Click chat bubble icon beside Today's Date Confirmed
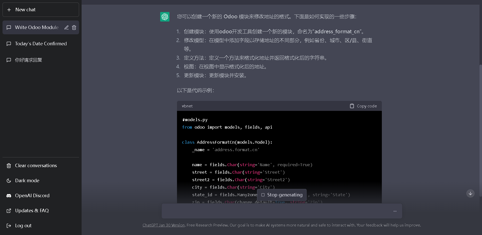This screenshot has height=235, width=482. coord(9,44)
